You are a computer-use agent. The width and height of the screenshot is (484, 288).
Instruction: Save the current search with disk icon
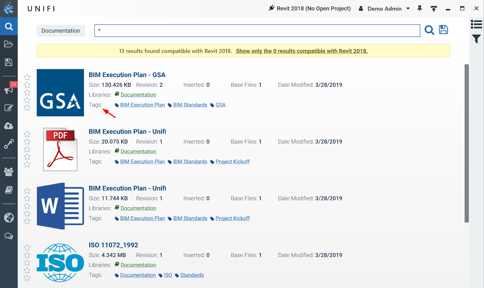(x=443, y=30)
